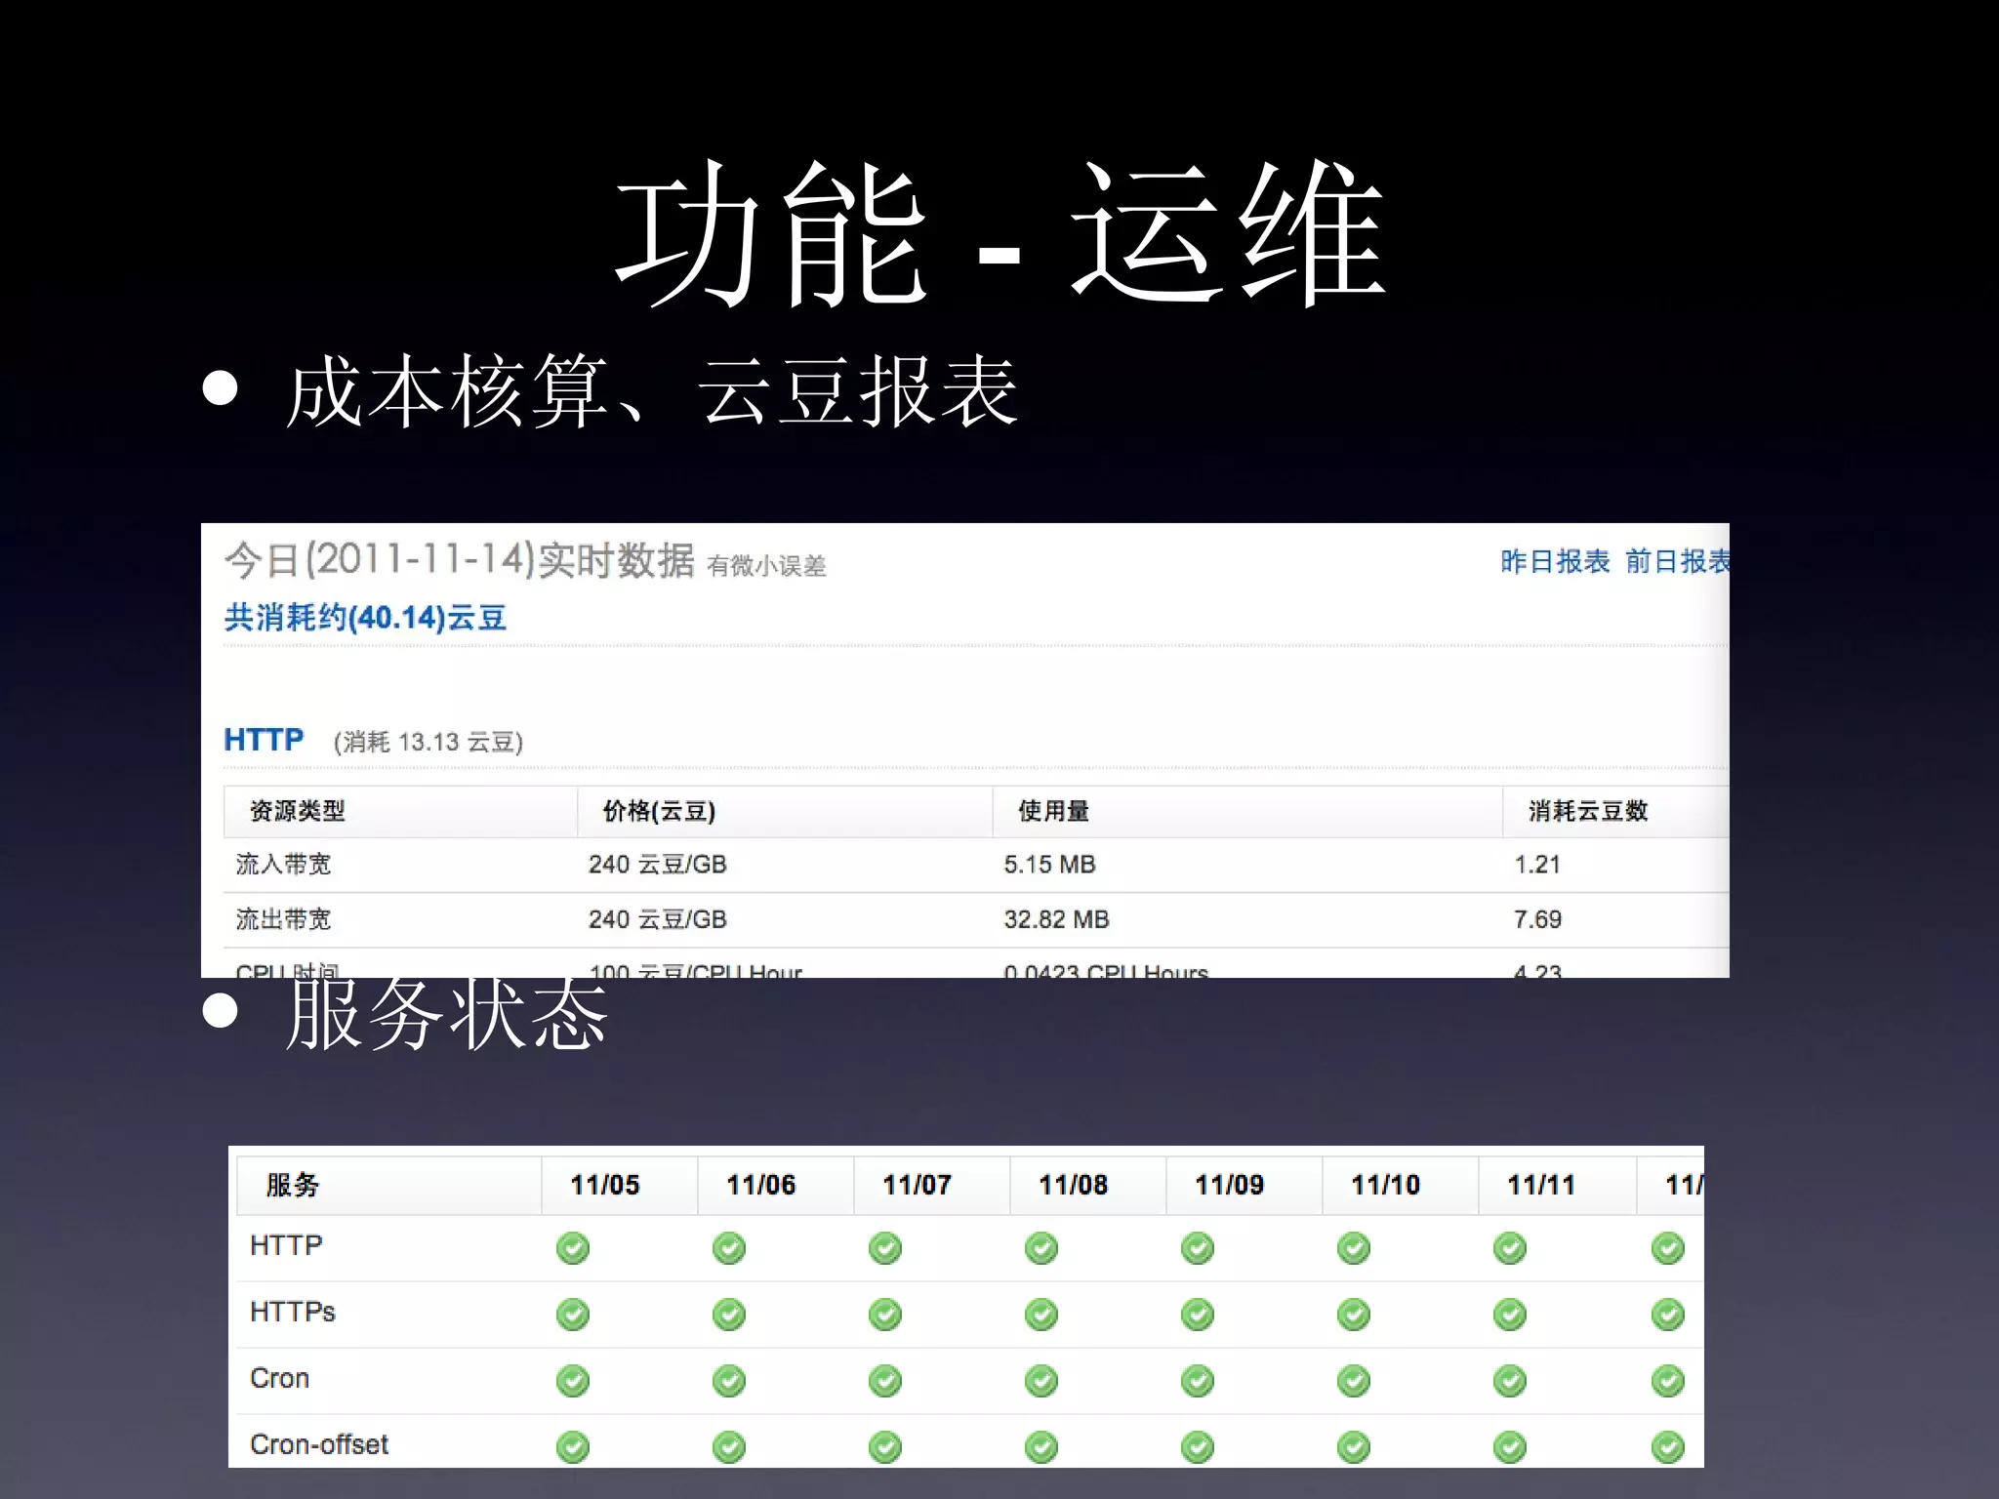Viewport: 1999px width, 1499px height.
Task: Click Cron-offset status check icon for 11/09
Action: click(1198, 1447)
